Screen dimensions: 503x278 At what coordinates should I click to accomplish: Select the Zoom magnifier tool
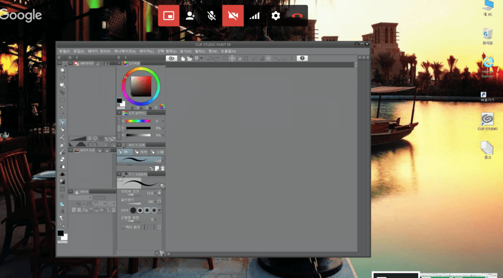pos(62,70)
